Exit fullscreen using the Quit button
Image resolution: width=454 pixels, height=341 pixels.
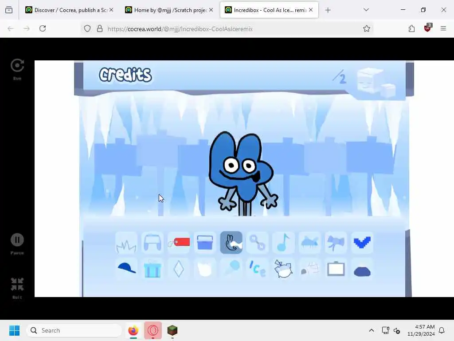[17, 288]
